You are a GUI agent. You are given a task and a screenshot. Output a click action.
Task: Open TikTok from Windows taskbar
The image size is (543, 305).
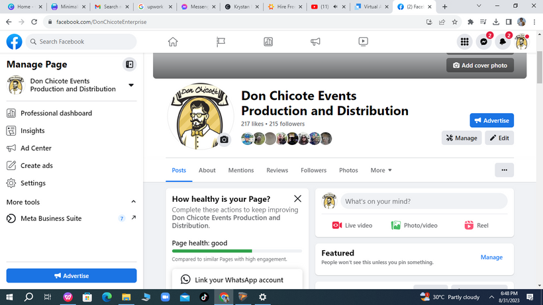tap(204, 297)
